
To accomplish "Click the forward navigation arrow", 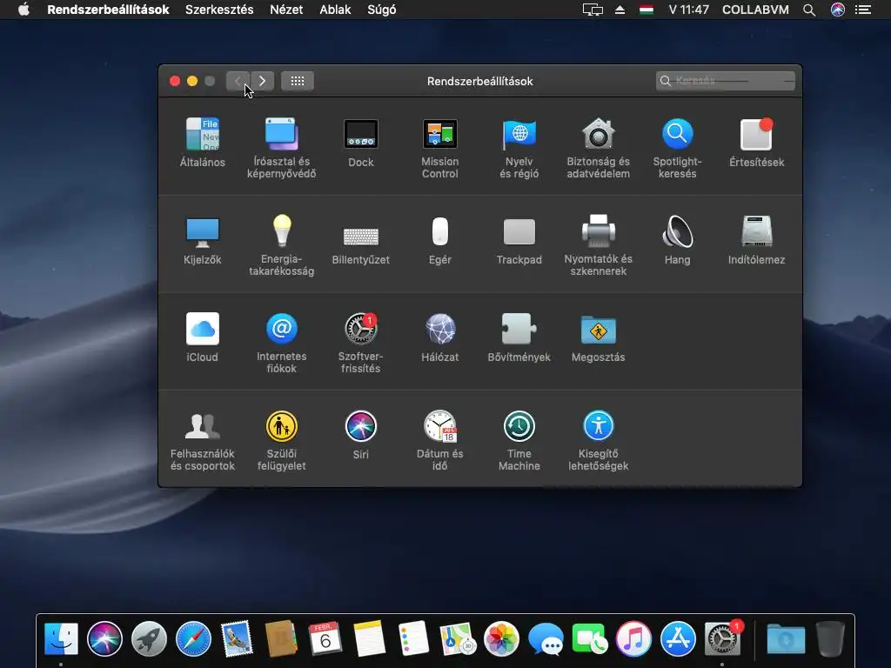I will pyautogui.click(x=263, y=81).
